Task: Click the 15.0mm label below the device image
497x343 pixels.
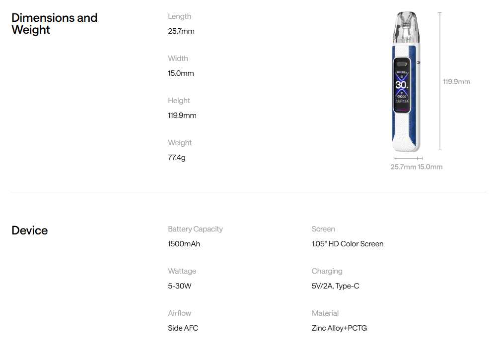Action: (430, 167)
